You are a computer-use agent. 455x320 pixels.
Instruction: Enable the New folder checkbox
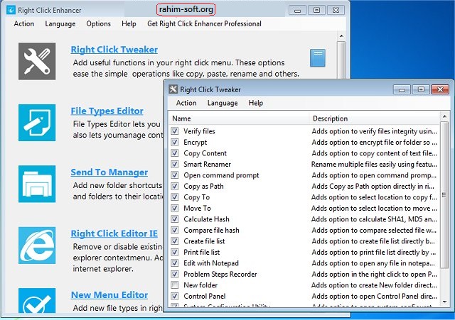174,285
